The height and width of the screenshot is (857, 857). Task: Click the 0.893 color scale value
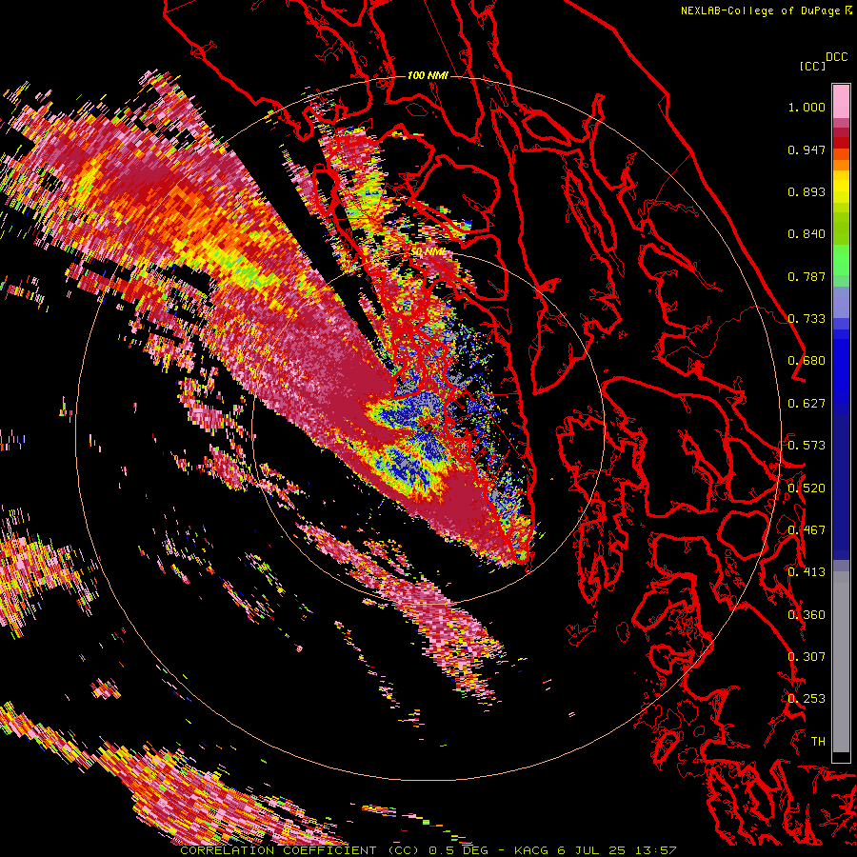click(x=807, y=191)
